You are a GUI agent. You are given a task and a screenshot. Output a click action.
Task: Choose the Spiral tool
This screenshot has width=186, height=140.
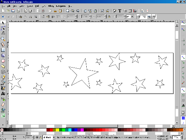click(3, 72)
